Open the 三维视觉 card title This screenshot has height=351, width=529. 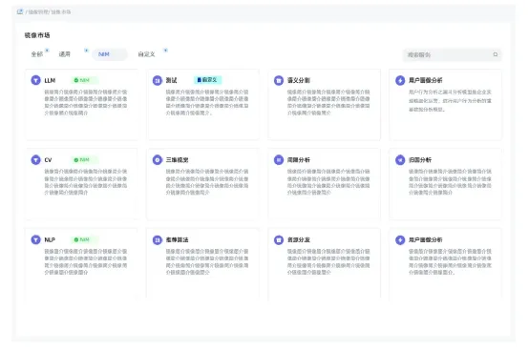pos(177,160)
